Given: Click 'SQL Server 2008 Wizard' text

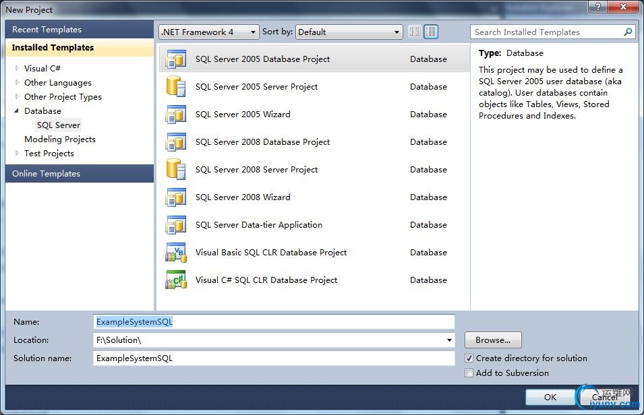Looking at the screenshot, I should [x=243, y=197].
